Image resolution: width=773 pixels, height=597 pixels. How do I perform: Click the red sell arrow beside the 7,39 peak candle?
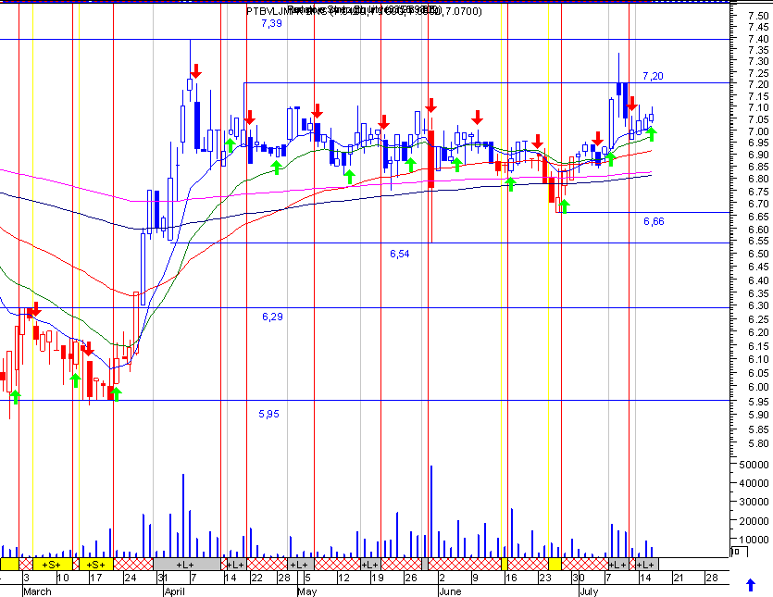195,71
